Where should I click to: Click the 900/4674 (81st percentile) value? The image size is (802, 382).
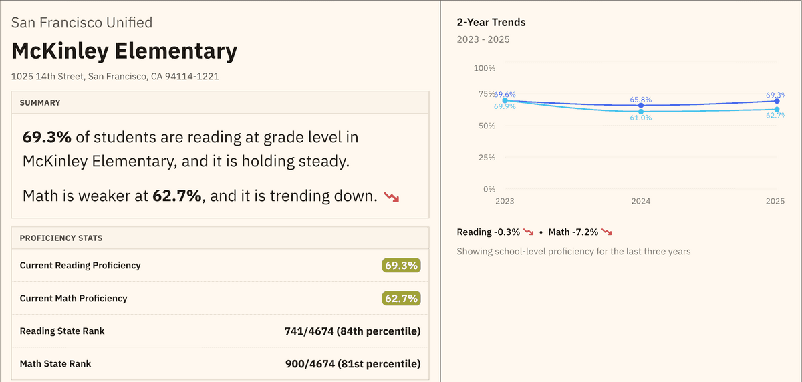click(353, 363)
